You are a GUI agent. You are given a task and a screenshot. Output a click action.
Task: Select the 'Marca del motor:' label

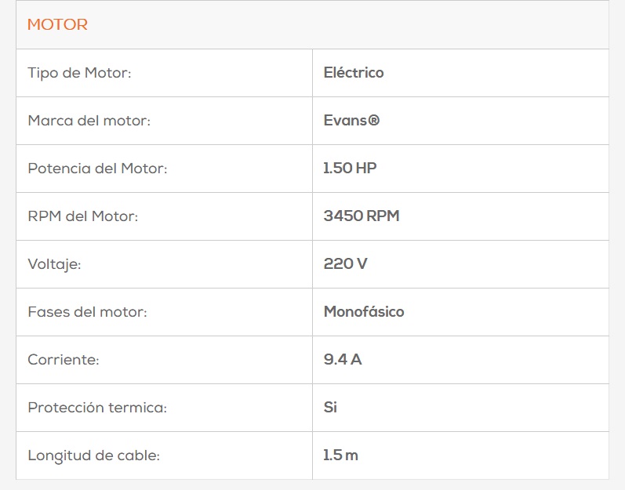tap(89, 121)
